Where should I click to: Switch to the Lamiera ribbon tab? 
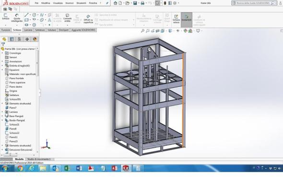coord(28,30)
